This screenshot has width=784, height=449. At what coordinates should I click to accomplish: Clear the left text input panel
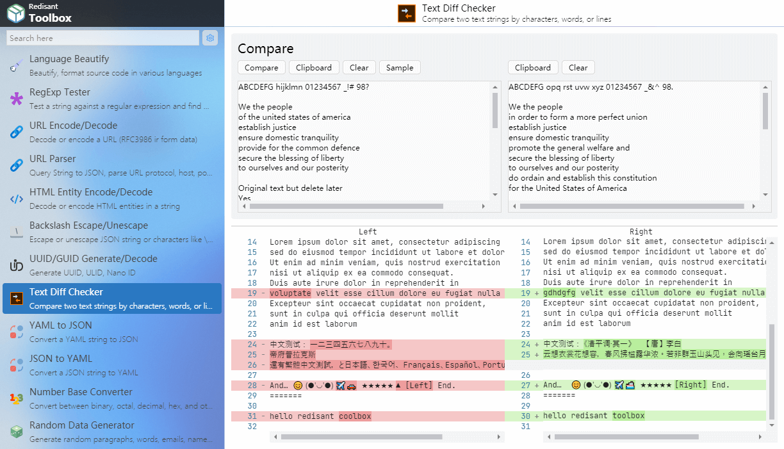(359, 67)
